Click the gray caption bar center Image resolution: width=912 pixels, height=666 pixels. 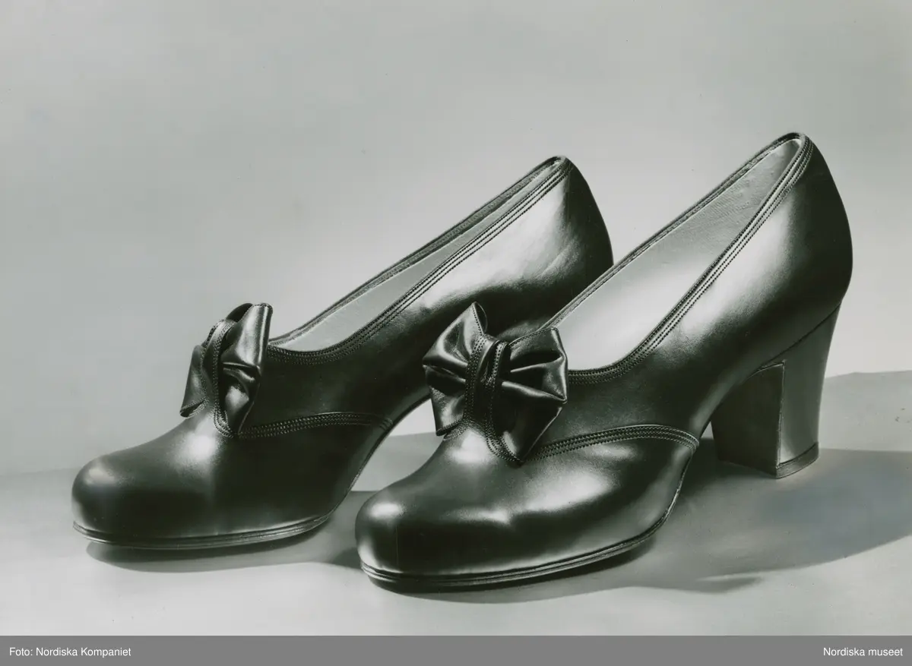456,651
